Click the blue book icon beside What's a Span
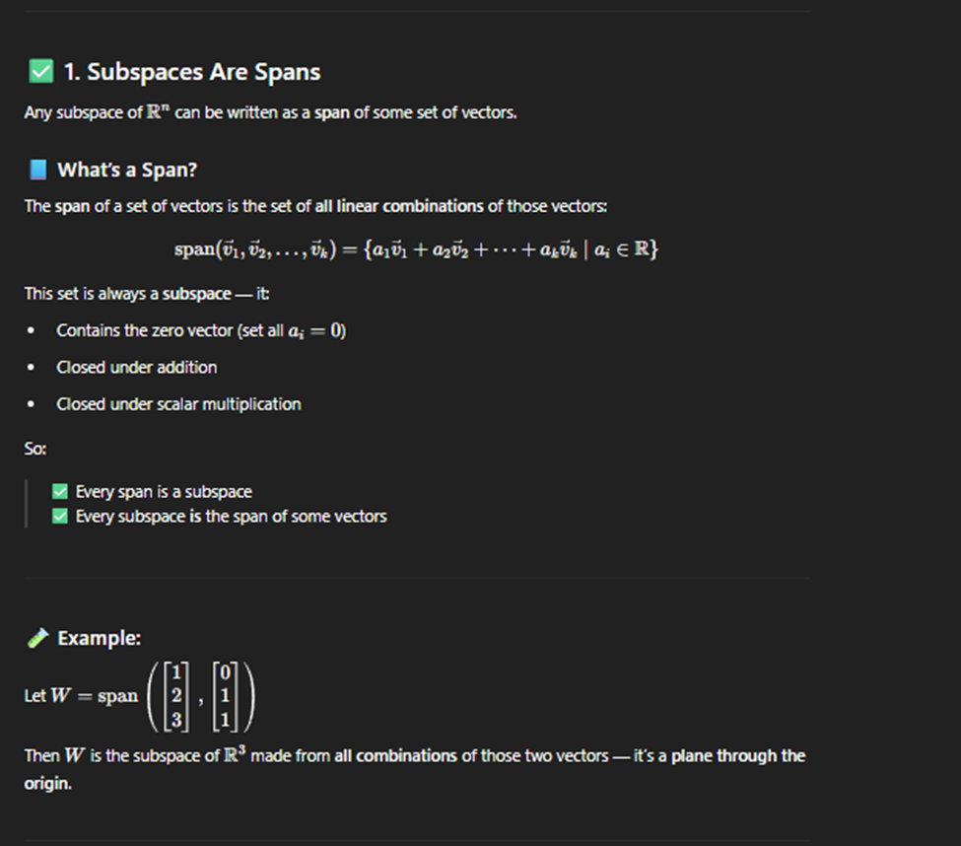 tap(38, 170)
